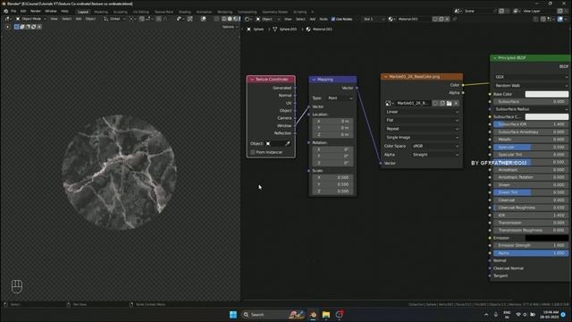Click the pin material icon
The height and width of the screenshot is (322, 572).
click(455, 19)
